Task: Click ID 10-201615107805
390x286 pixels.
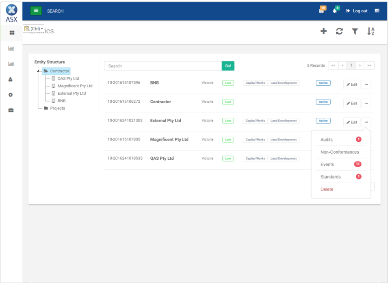Action: [x=124, y=139]
